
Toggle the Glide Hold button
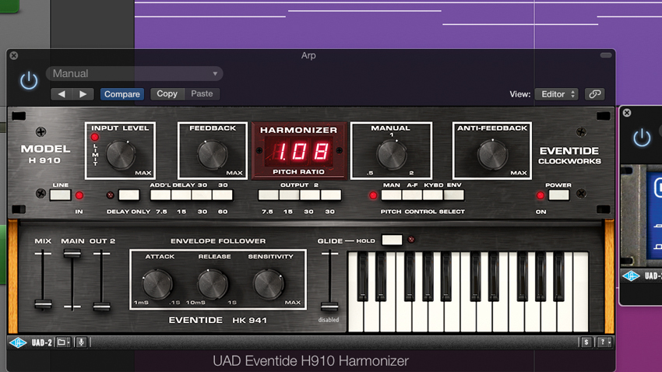[x=392, y=240]
